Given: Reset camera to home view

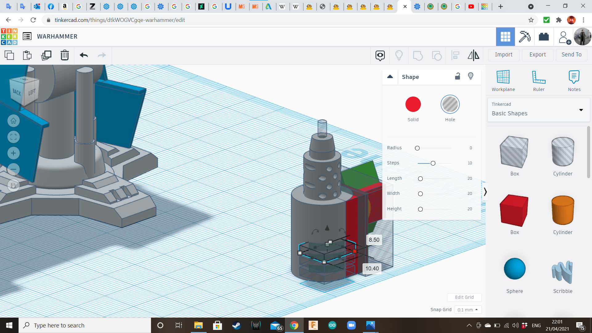Looking at the screenshot, I should [13, 121].
